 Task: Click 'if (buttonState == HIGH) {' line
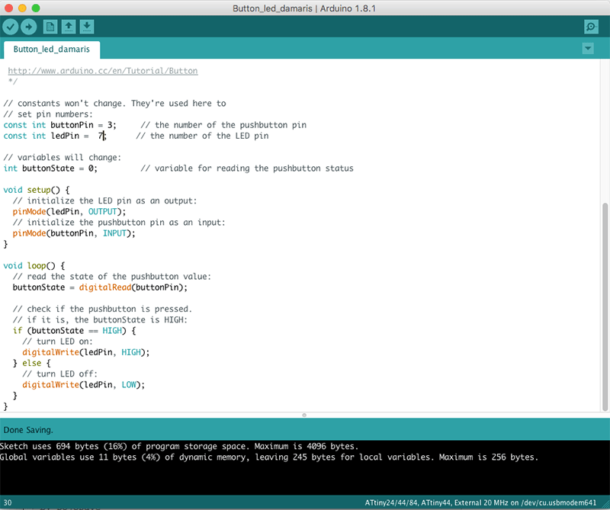(x=74, y=331)
